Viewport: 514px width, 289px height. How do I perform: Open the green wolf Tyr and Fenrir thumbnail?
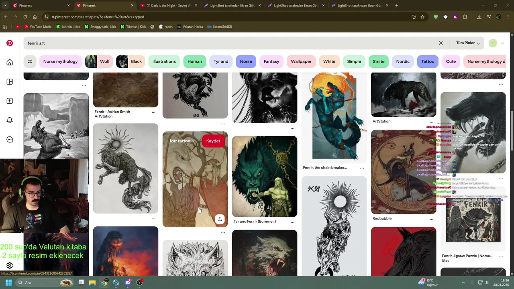tap(265, 176)
